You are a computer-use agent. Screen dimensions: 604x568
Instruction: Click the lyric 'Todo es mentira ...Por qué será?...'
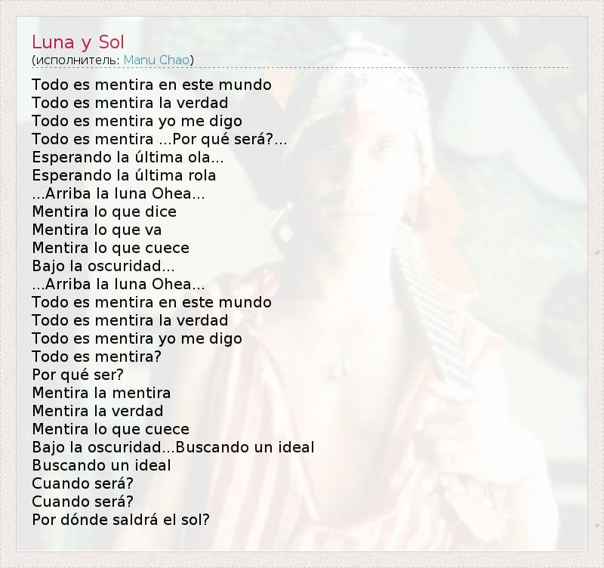[159, 139]
